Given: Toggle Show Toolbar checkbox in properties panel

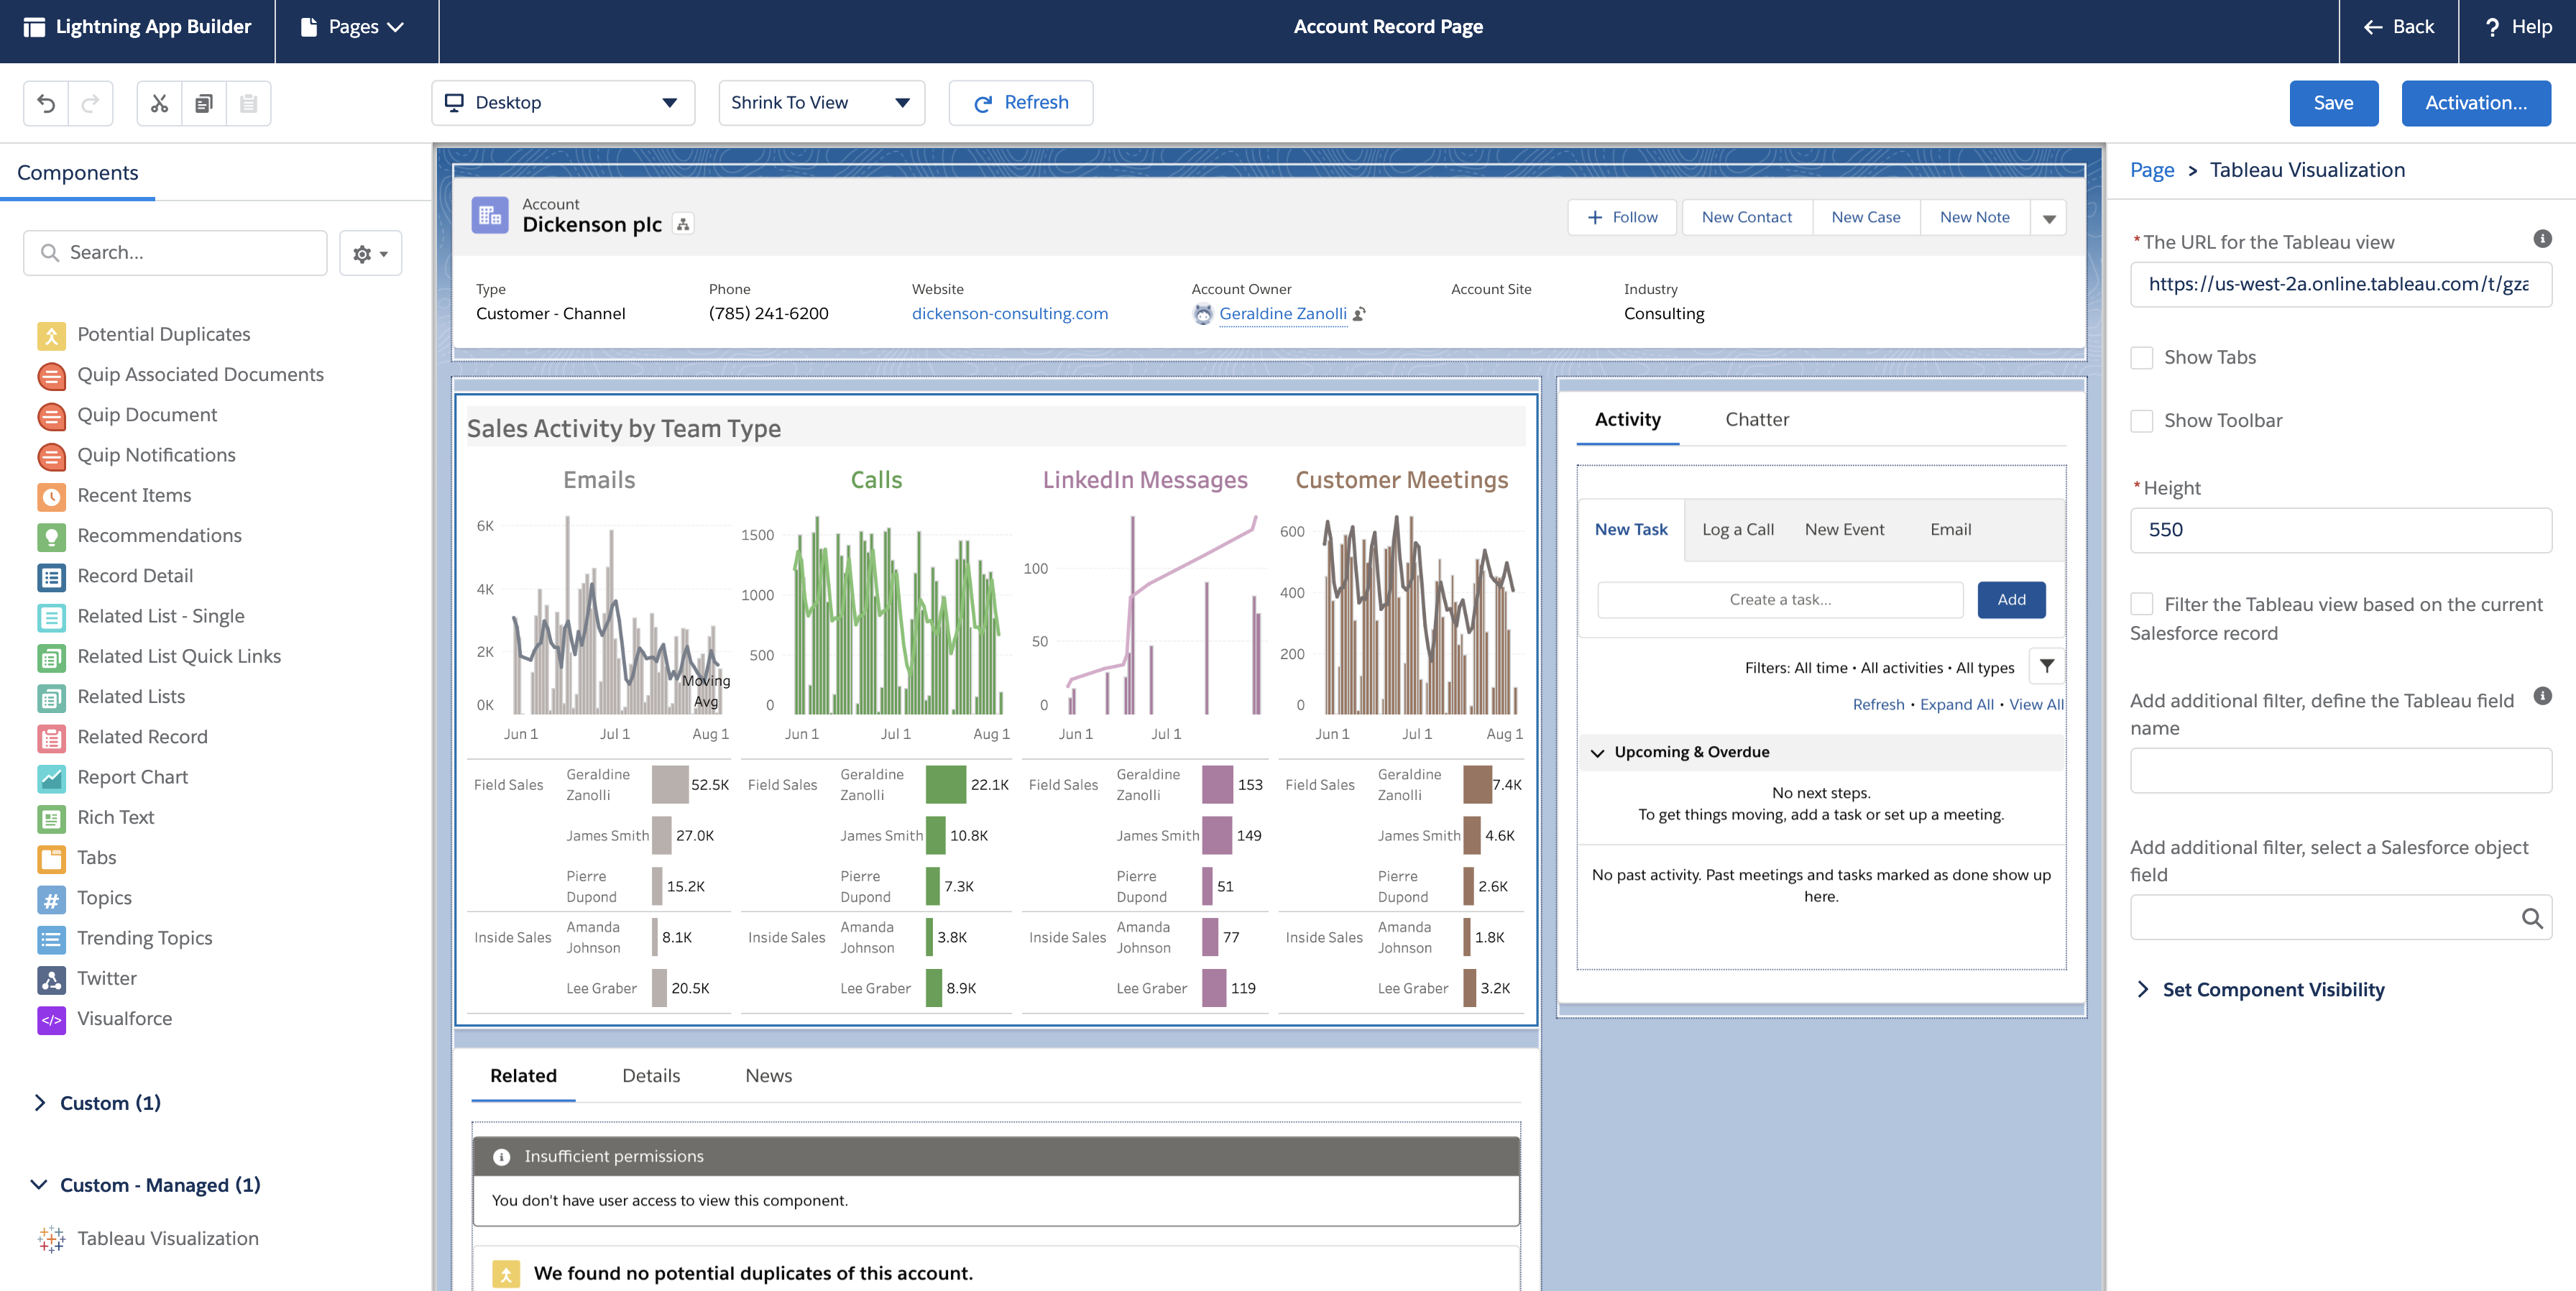Looking at the screenshot, I should [x=2141, y=418].
